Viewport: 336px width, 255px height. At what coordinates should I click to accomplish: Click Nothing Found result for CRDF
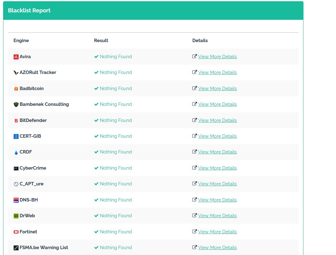[x=116, y=152]
